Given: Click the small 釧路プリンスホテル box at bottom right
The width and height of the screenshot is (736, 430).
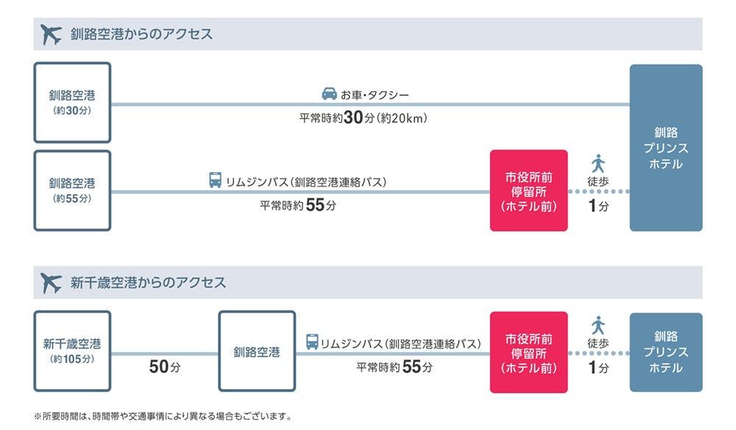Looking at the screenshot, I should (x=665, y=351).
